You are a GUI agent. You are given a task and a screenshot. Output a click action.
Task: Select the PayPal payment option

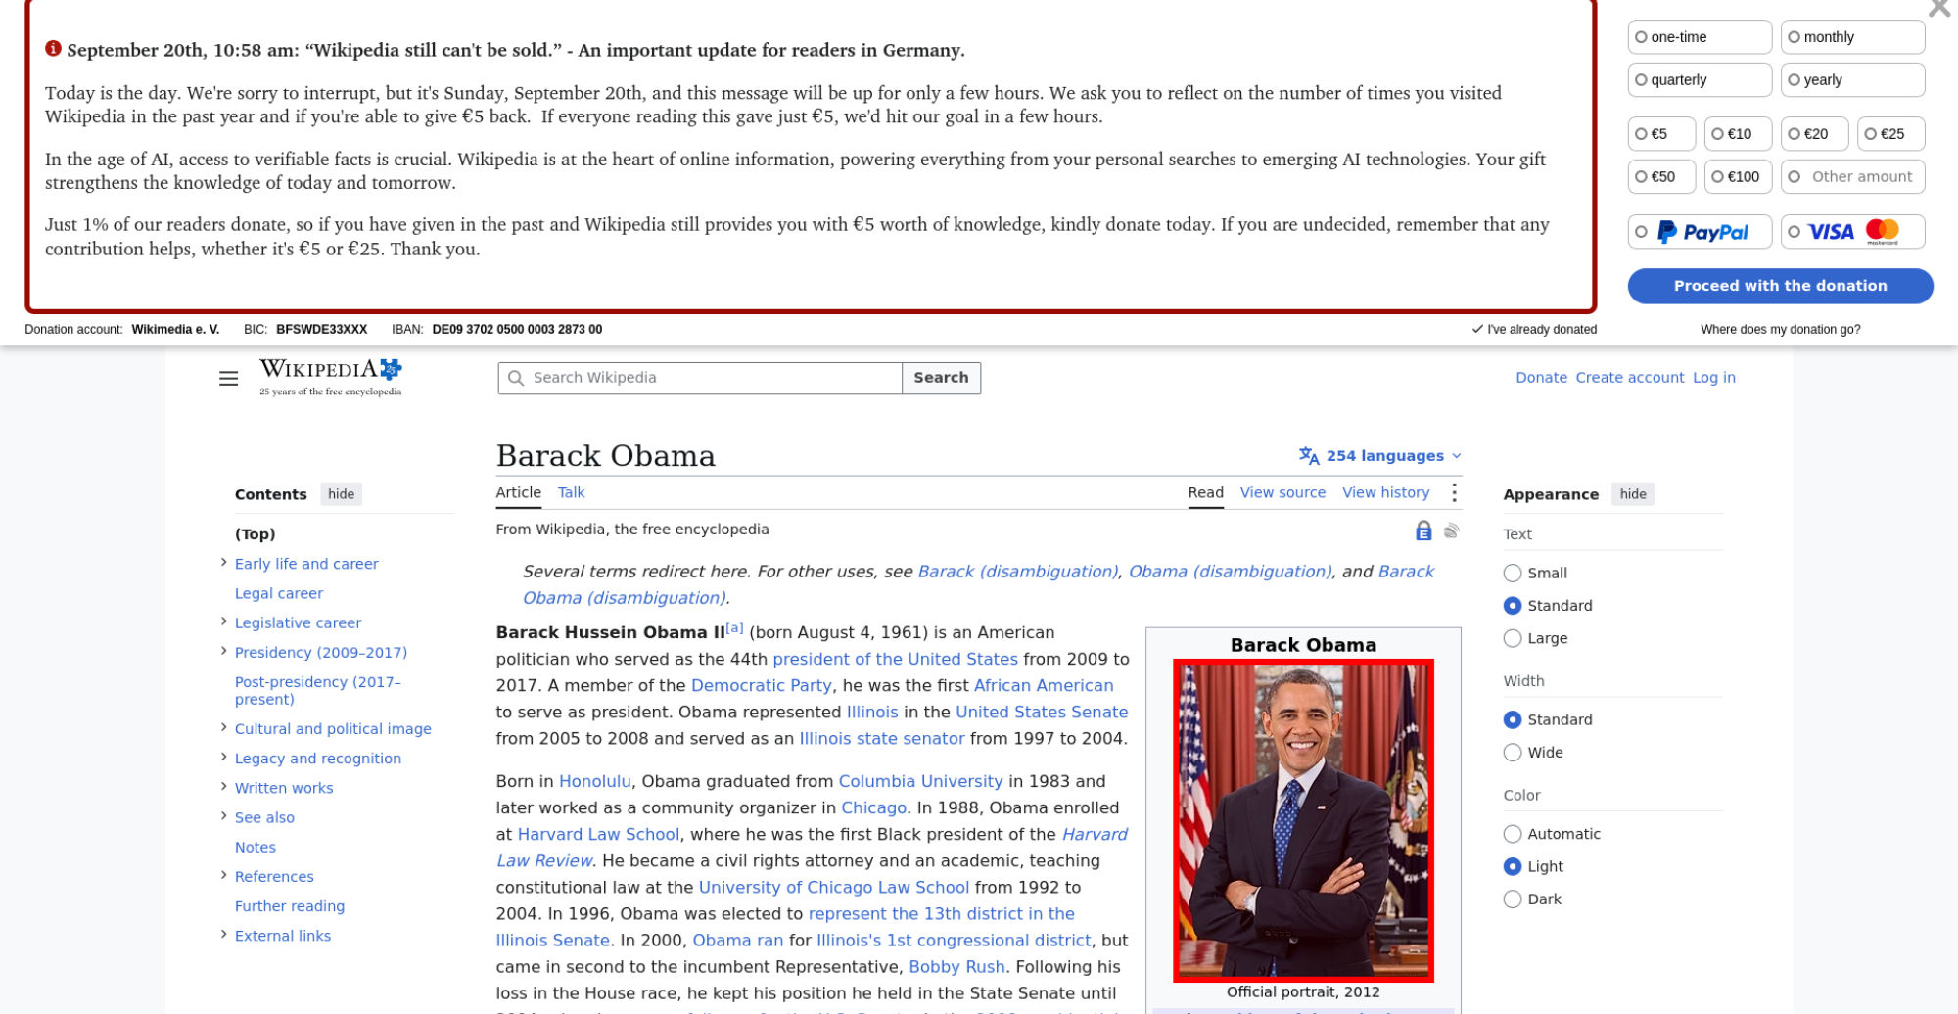click(1700, 232)
